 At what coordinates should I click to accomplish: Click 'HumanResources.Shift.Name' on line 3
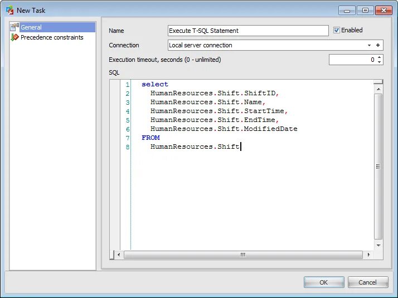pos(206,102)
